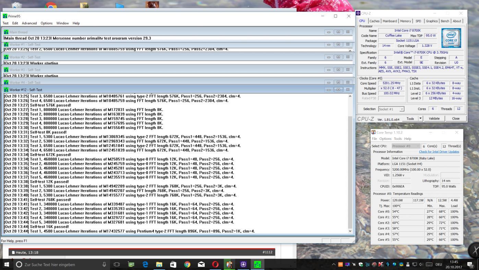Viewport: 479px width, 270px height.
Task: Open the Action Center notifications icon
Action: pyautogui.click(x=471, y=265)
